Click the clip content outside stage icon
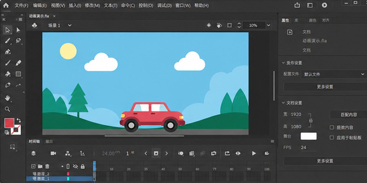 point(229,25)
